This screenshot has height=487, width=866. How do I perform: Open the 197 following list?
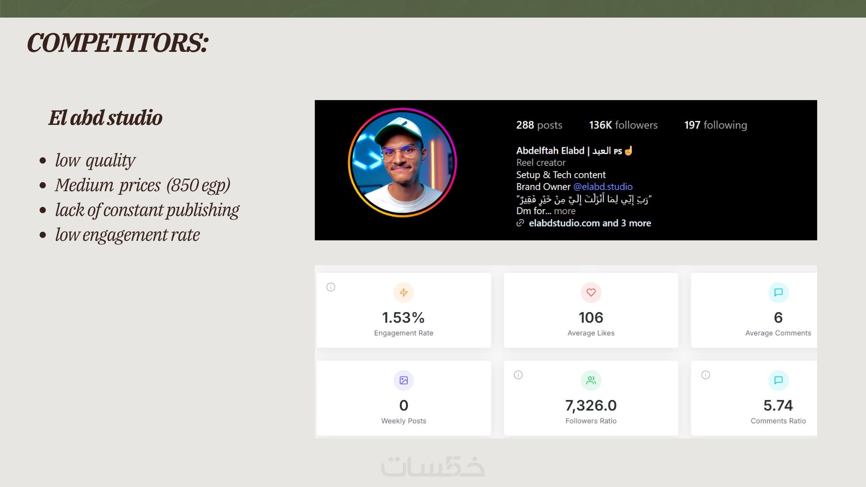click(715, 125)
